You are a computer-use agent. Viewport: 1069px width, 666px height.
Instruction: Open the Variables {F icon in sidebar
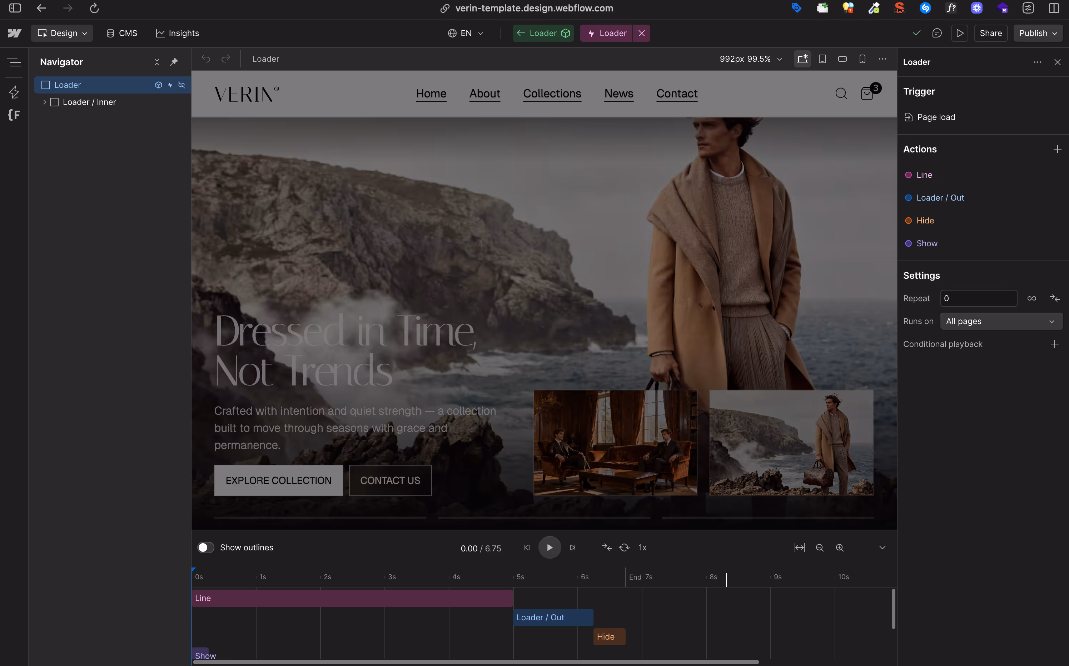[14, 115]
